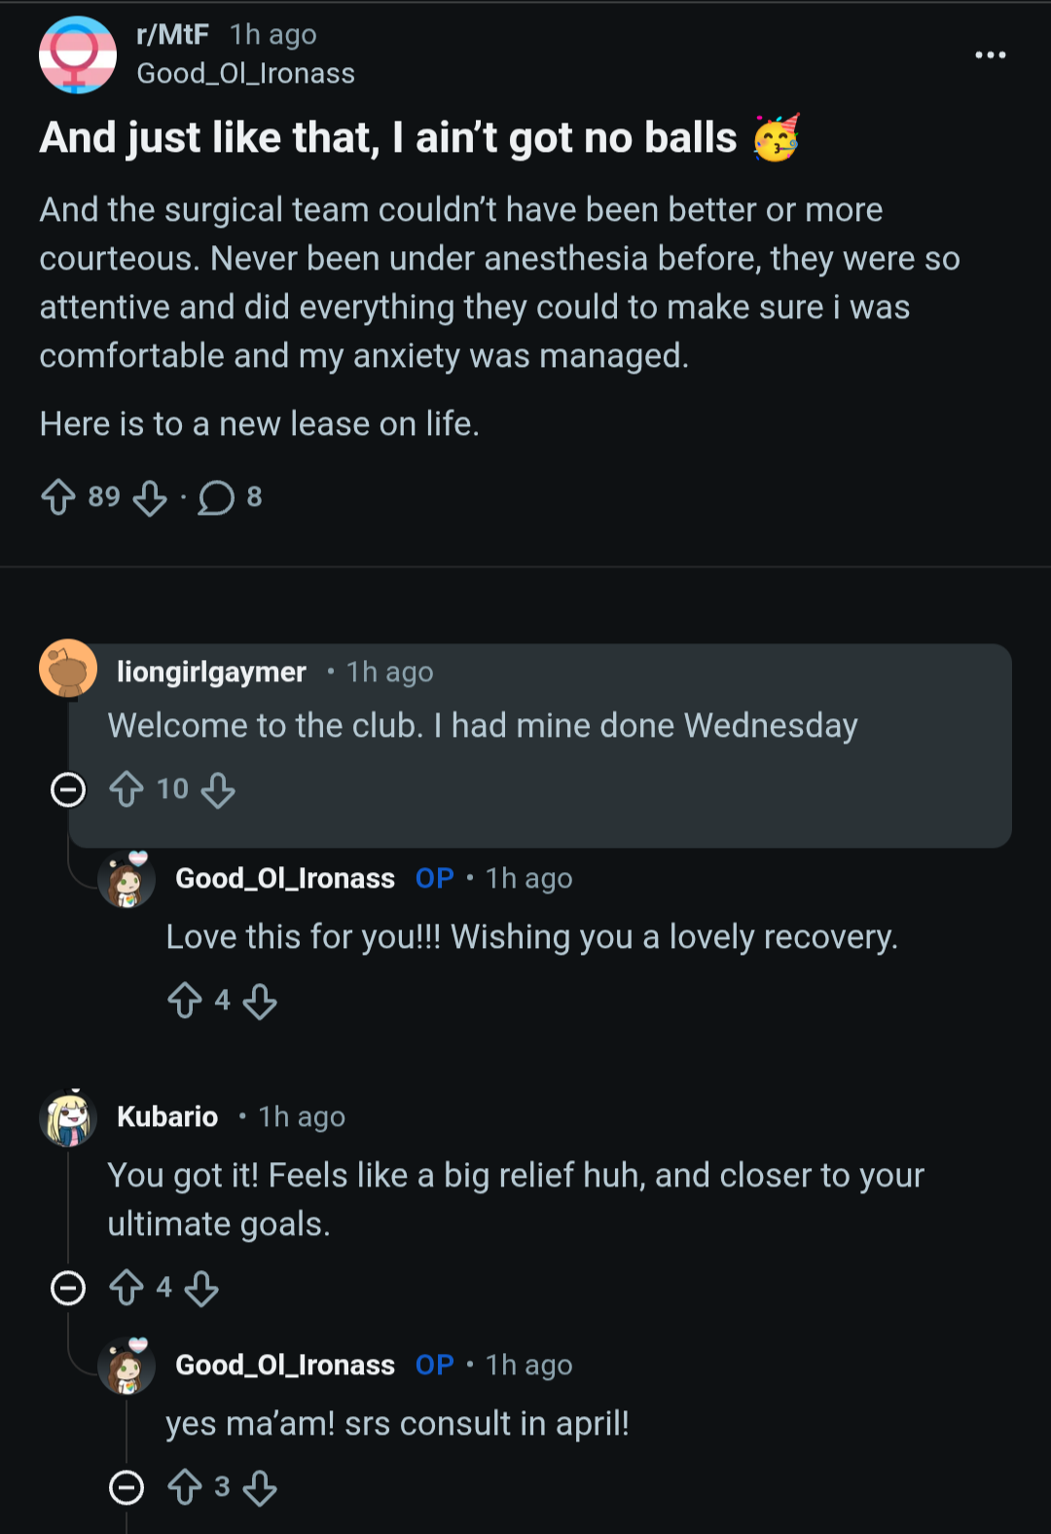Viewport: 1051px width, 1534px height.
Task: Downvote liongirlgaymer's comment
Action: 218,790
